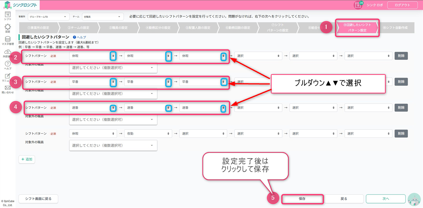Click the ログアウト button

(x=402, y=5)
